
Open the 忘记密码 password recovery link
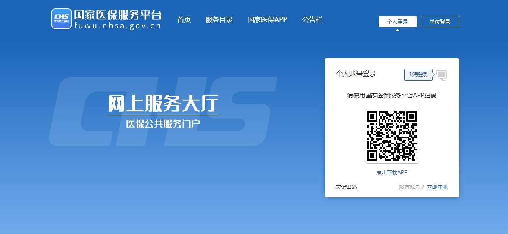point(346,187)
